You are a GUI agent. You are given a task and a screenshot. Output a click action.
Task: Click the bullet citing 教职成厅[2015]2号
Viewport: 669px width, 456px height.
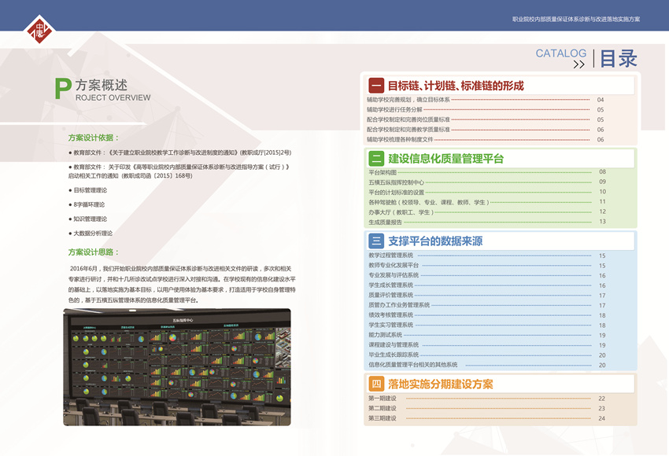click(x=180, y=153)
